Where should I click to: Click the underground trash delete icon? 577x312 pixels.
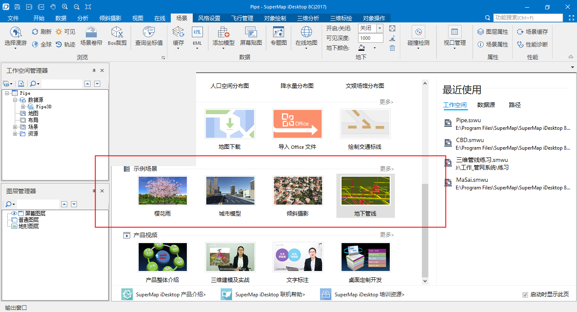[x=392, y=48]
